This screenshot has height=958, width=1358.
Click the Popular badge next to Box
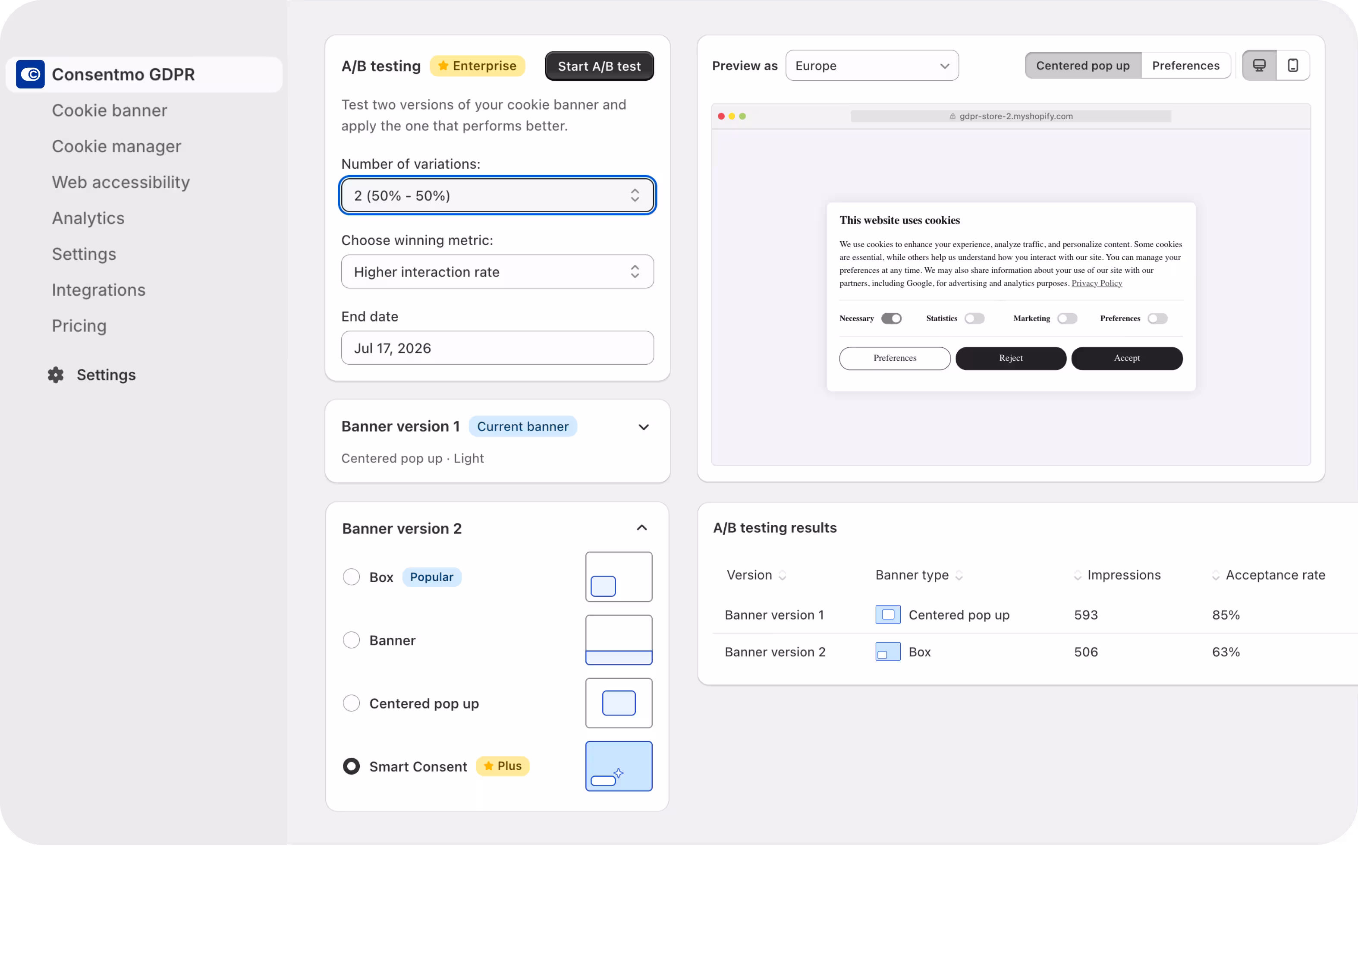pos(432,577)
